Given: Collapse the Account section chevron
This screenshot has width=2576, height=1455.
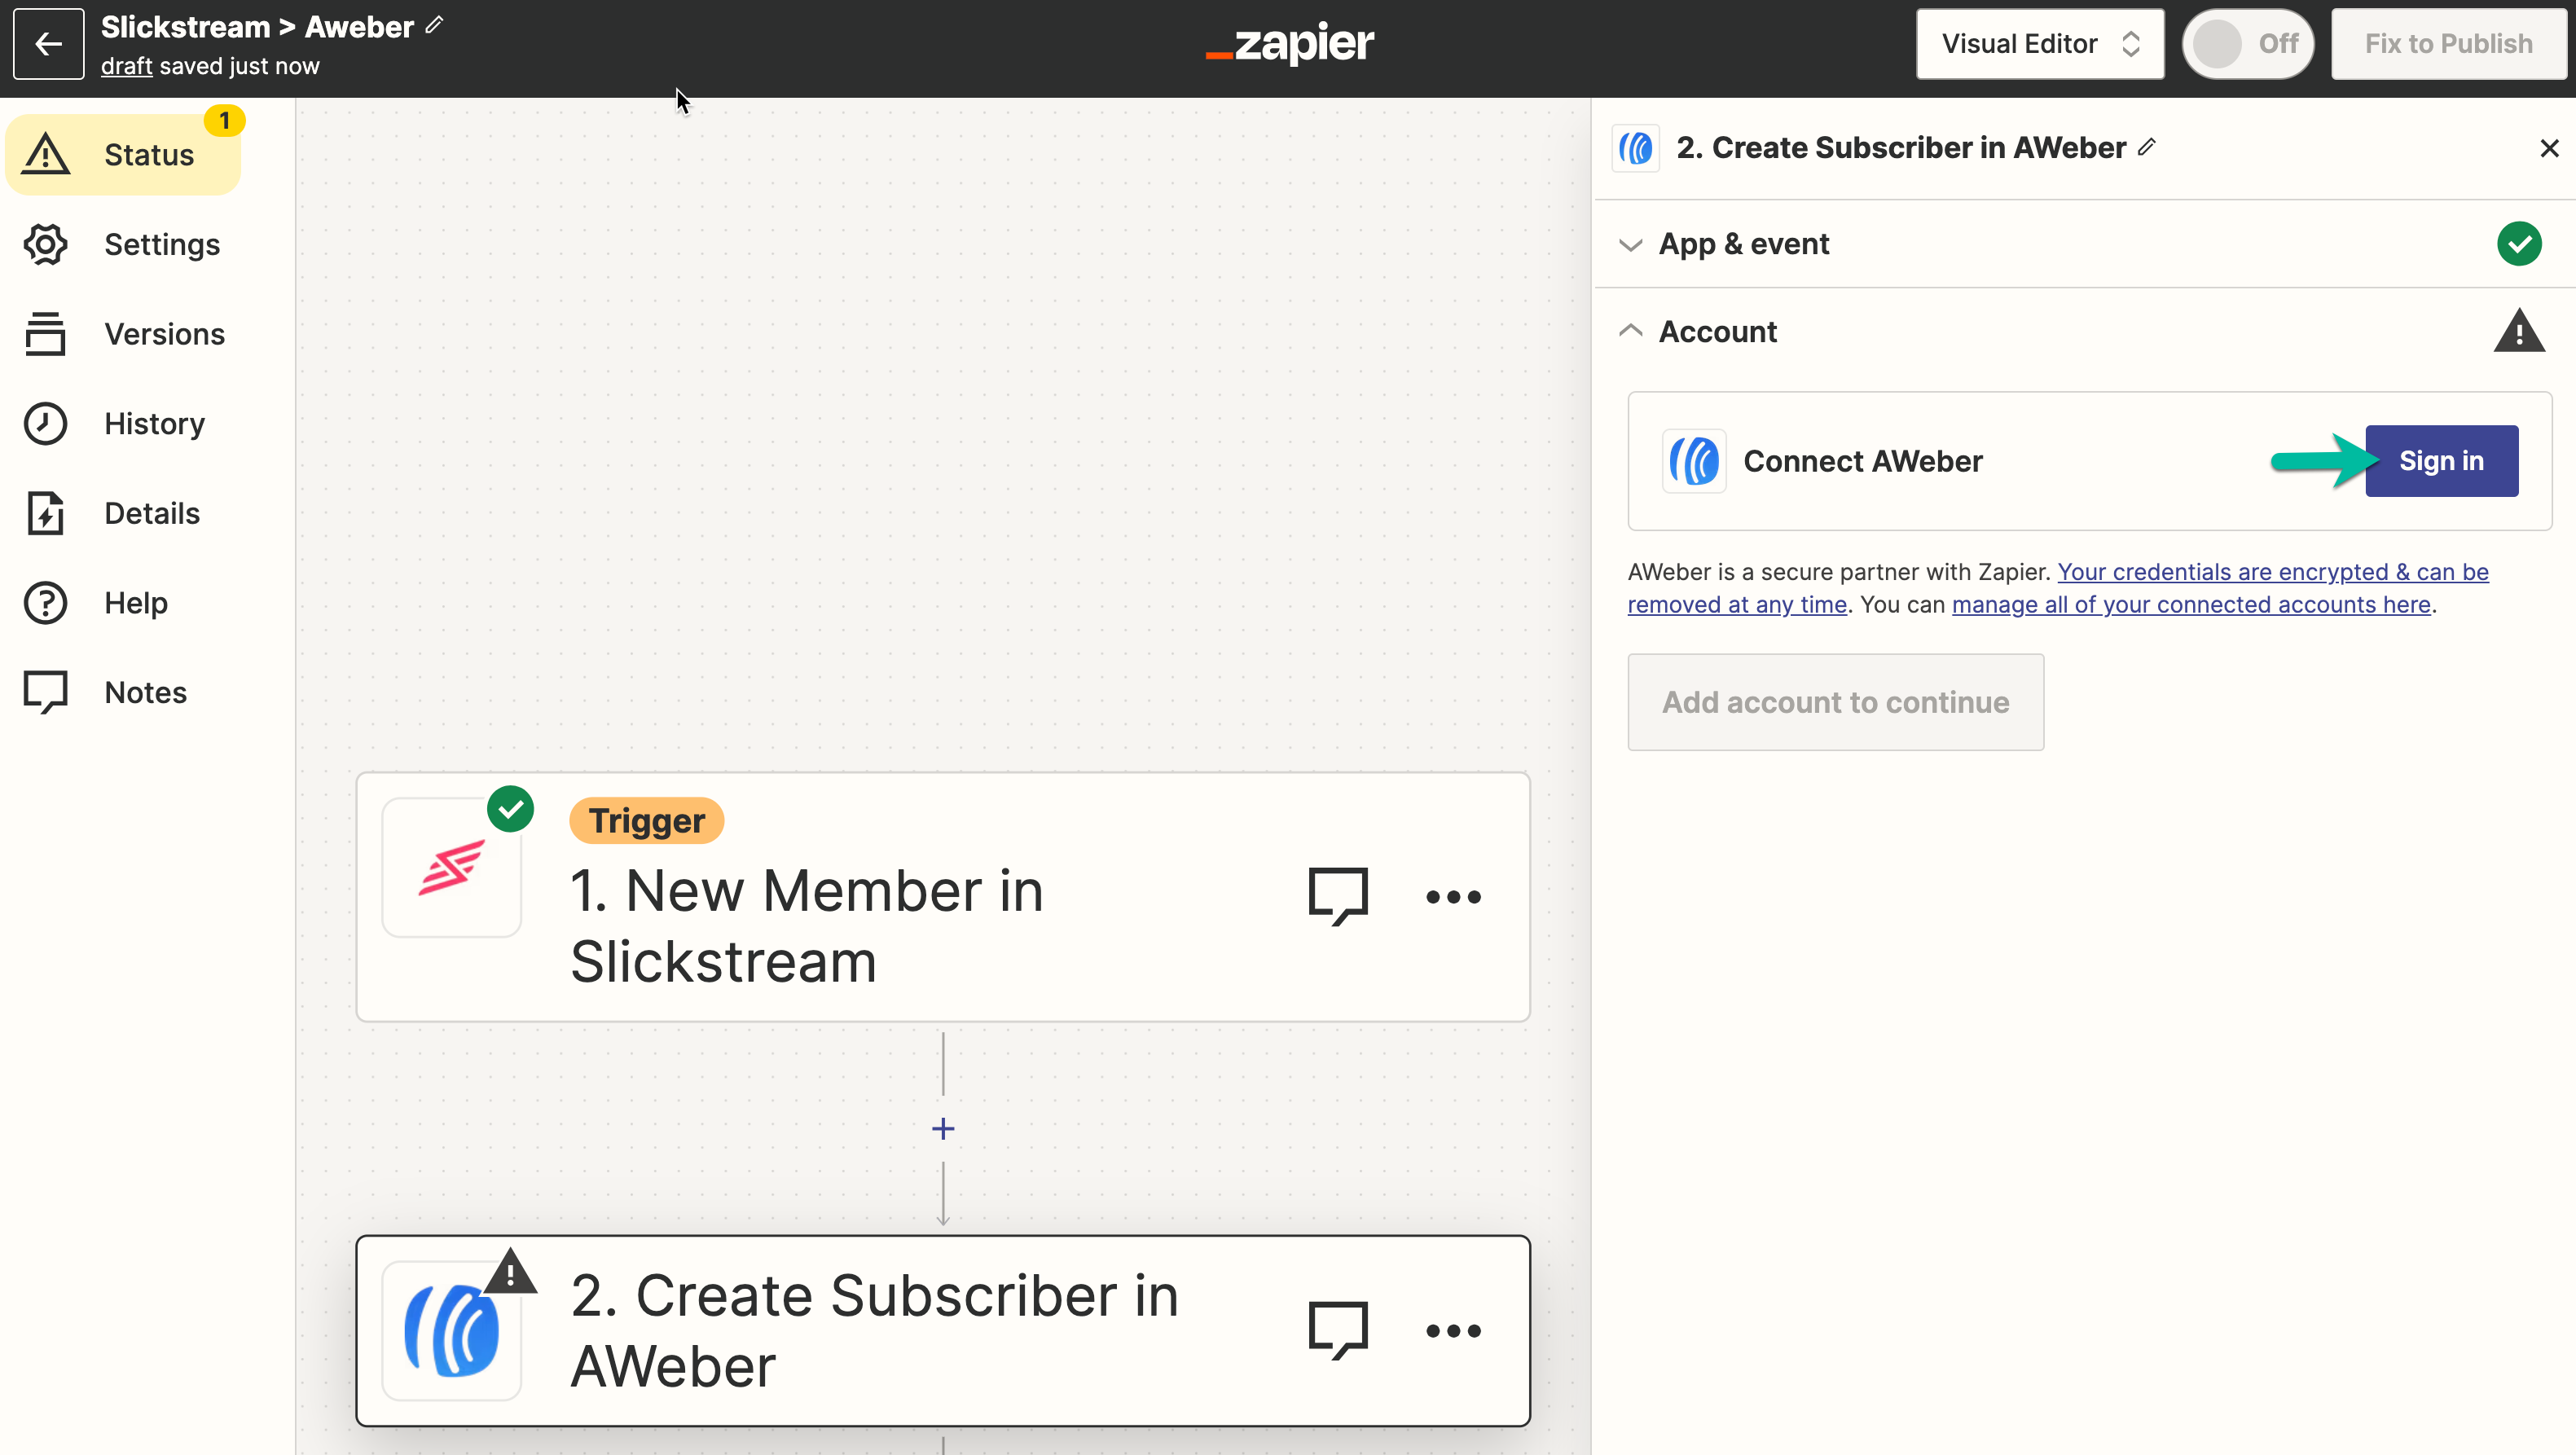Looking at the screenshot, I should point(1631,331).
